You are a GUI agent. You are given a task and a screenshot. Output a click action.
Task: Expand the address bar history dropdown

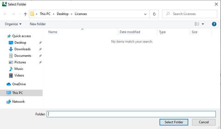tap(145, 14)
